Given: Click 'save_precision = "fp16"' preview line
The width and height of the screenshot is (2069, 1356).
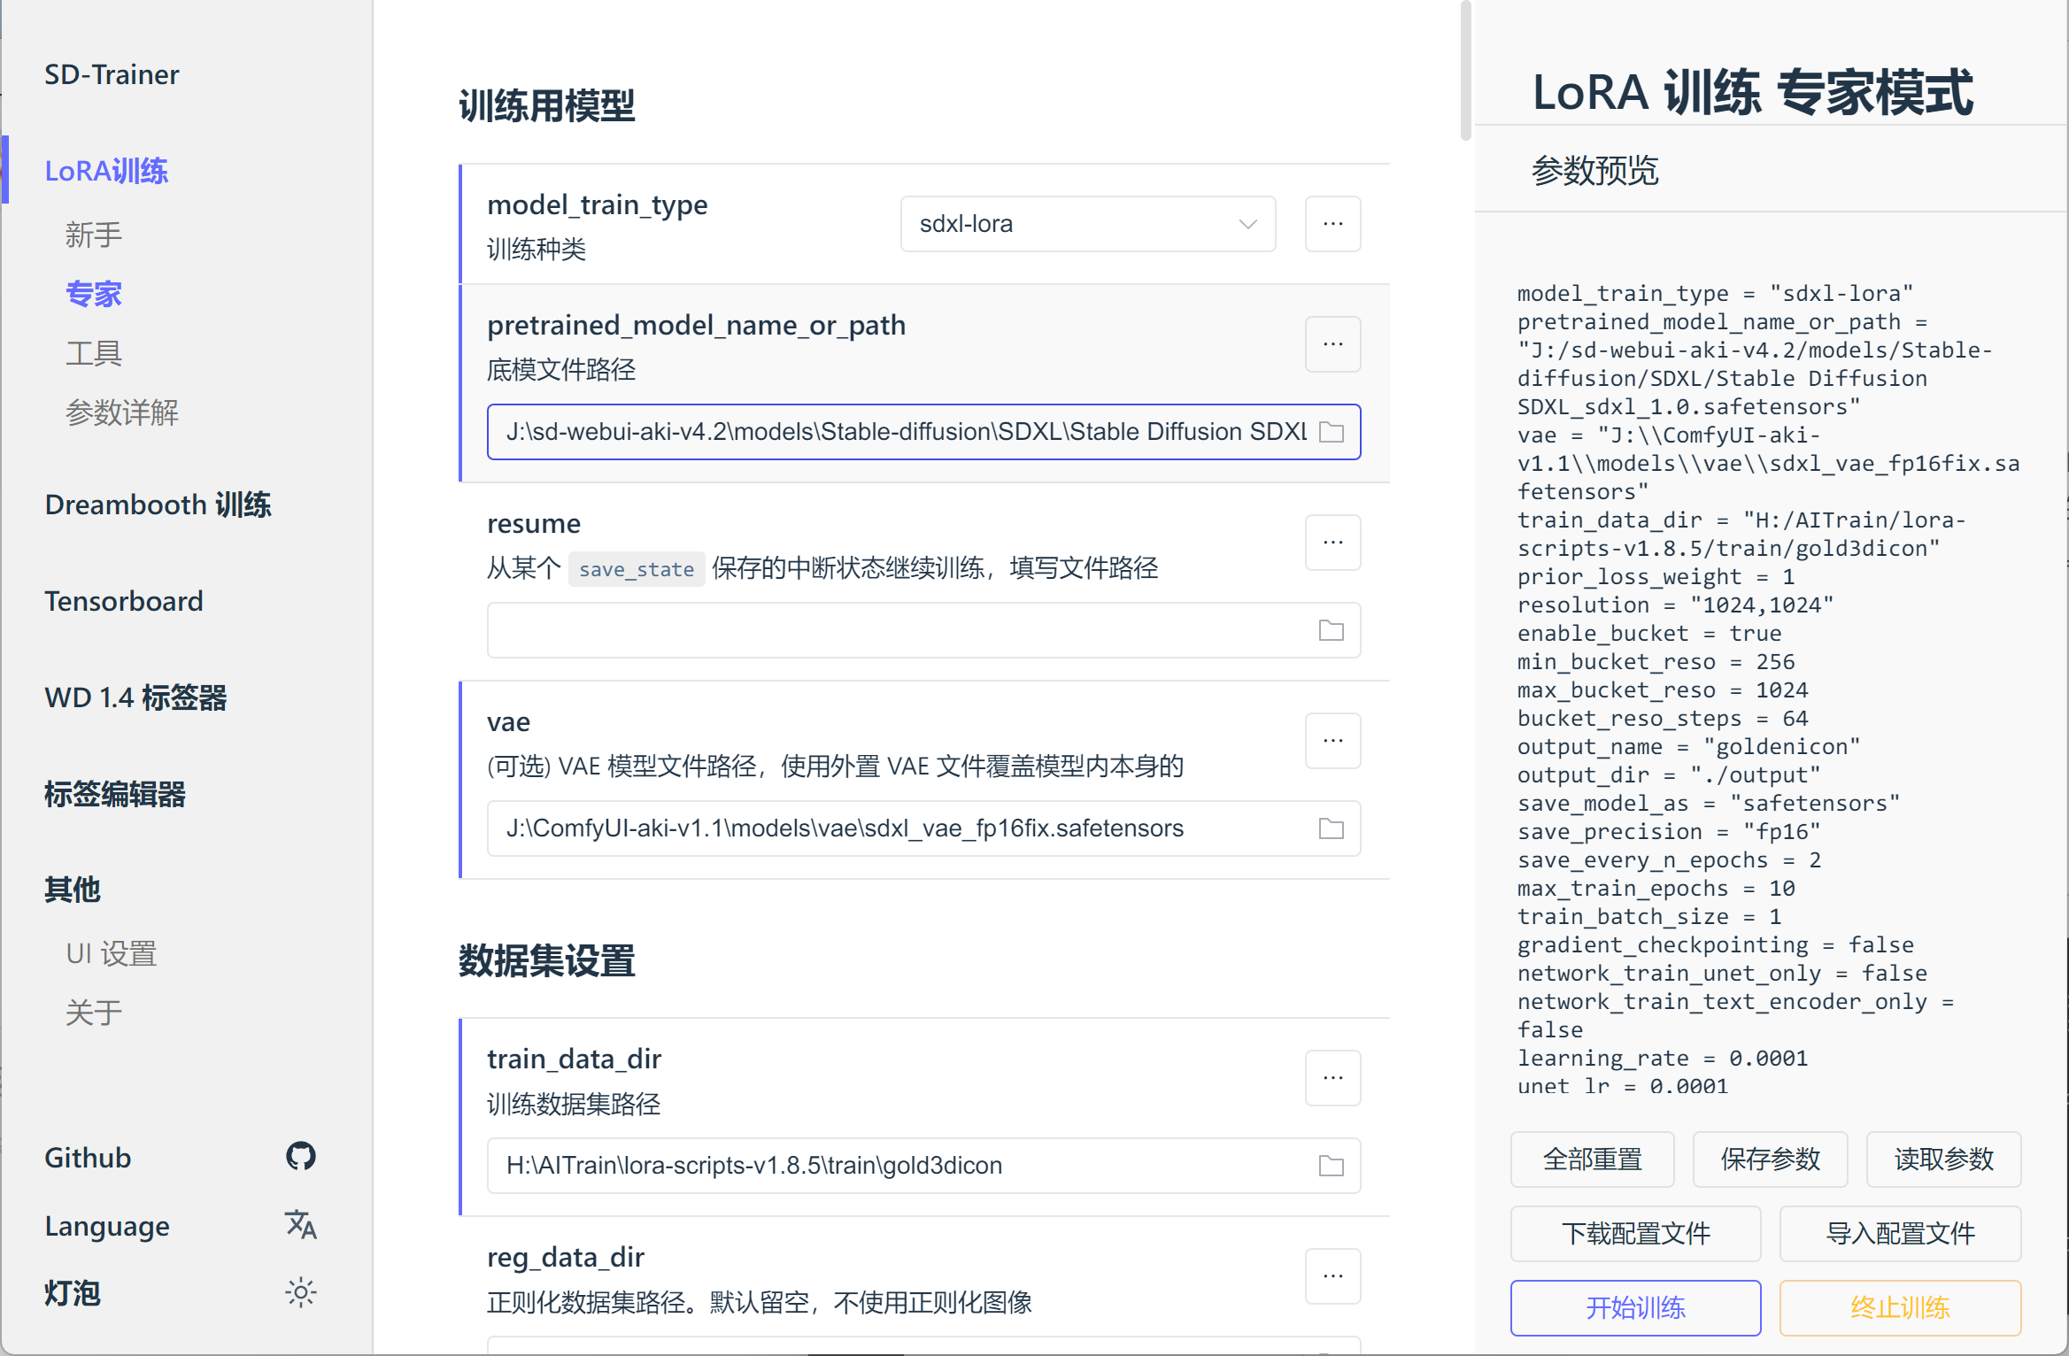Looking at the screenshot, I should coord(1669,831).
